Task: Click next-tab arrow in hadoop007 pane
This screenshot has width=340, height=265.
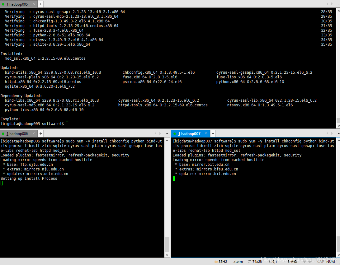Action: (x=332, y=133)
